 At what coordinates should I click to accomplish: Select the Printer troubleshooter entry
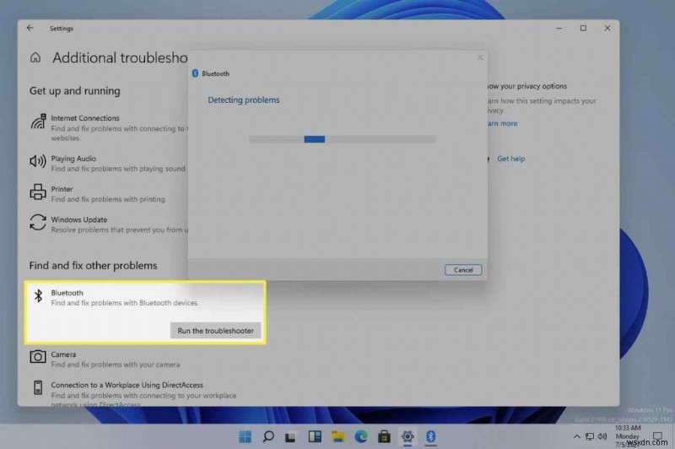pyautogui.click(x=98, y=194)
